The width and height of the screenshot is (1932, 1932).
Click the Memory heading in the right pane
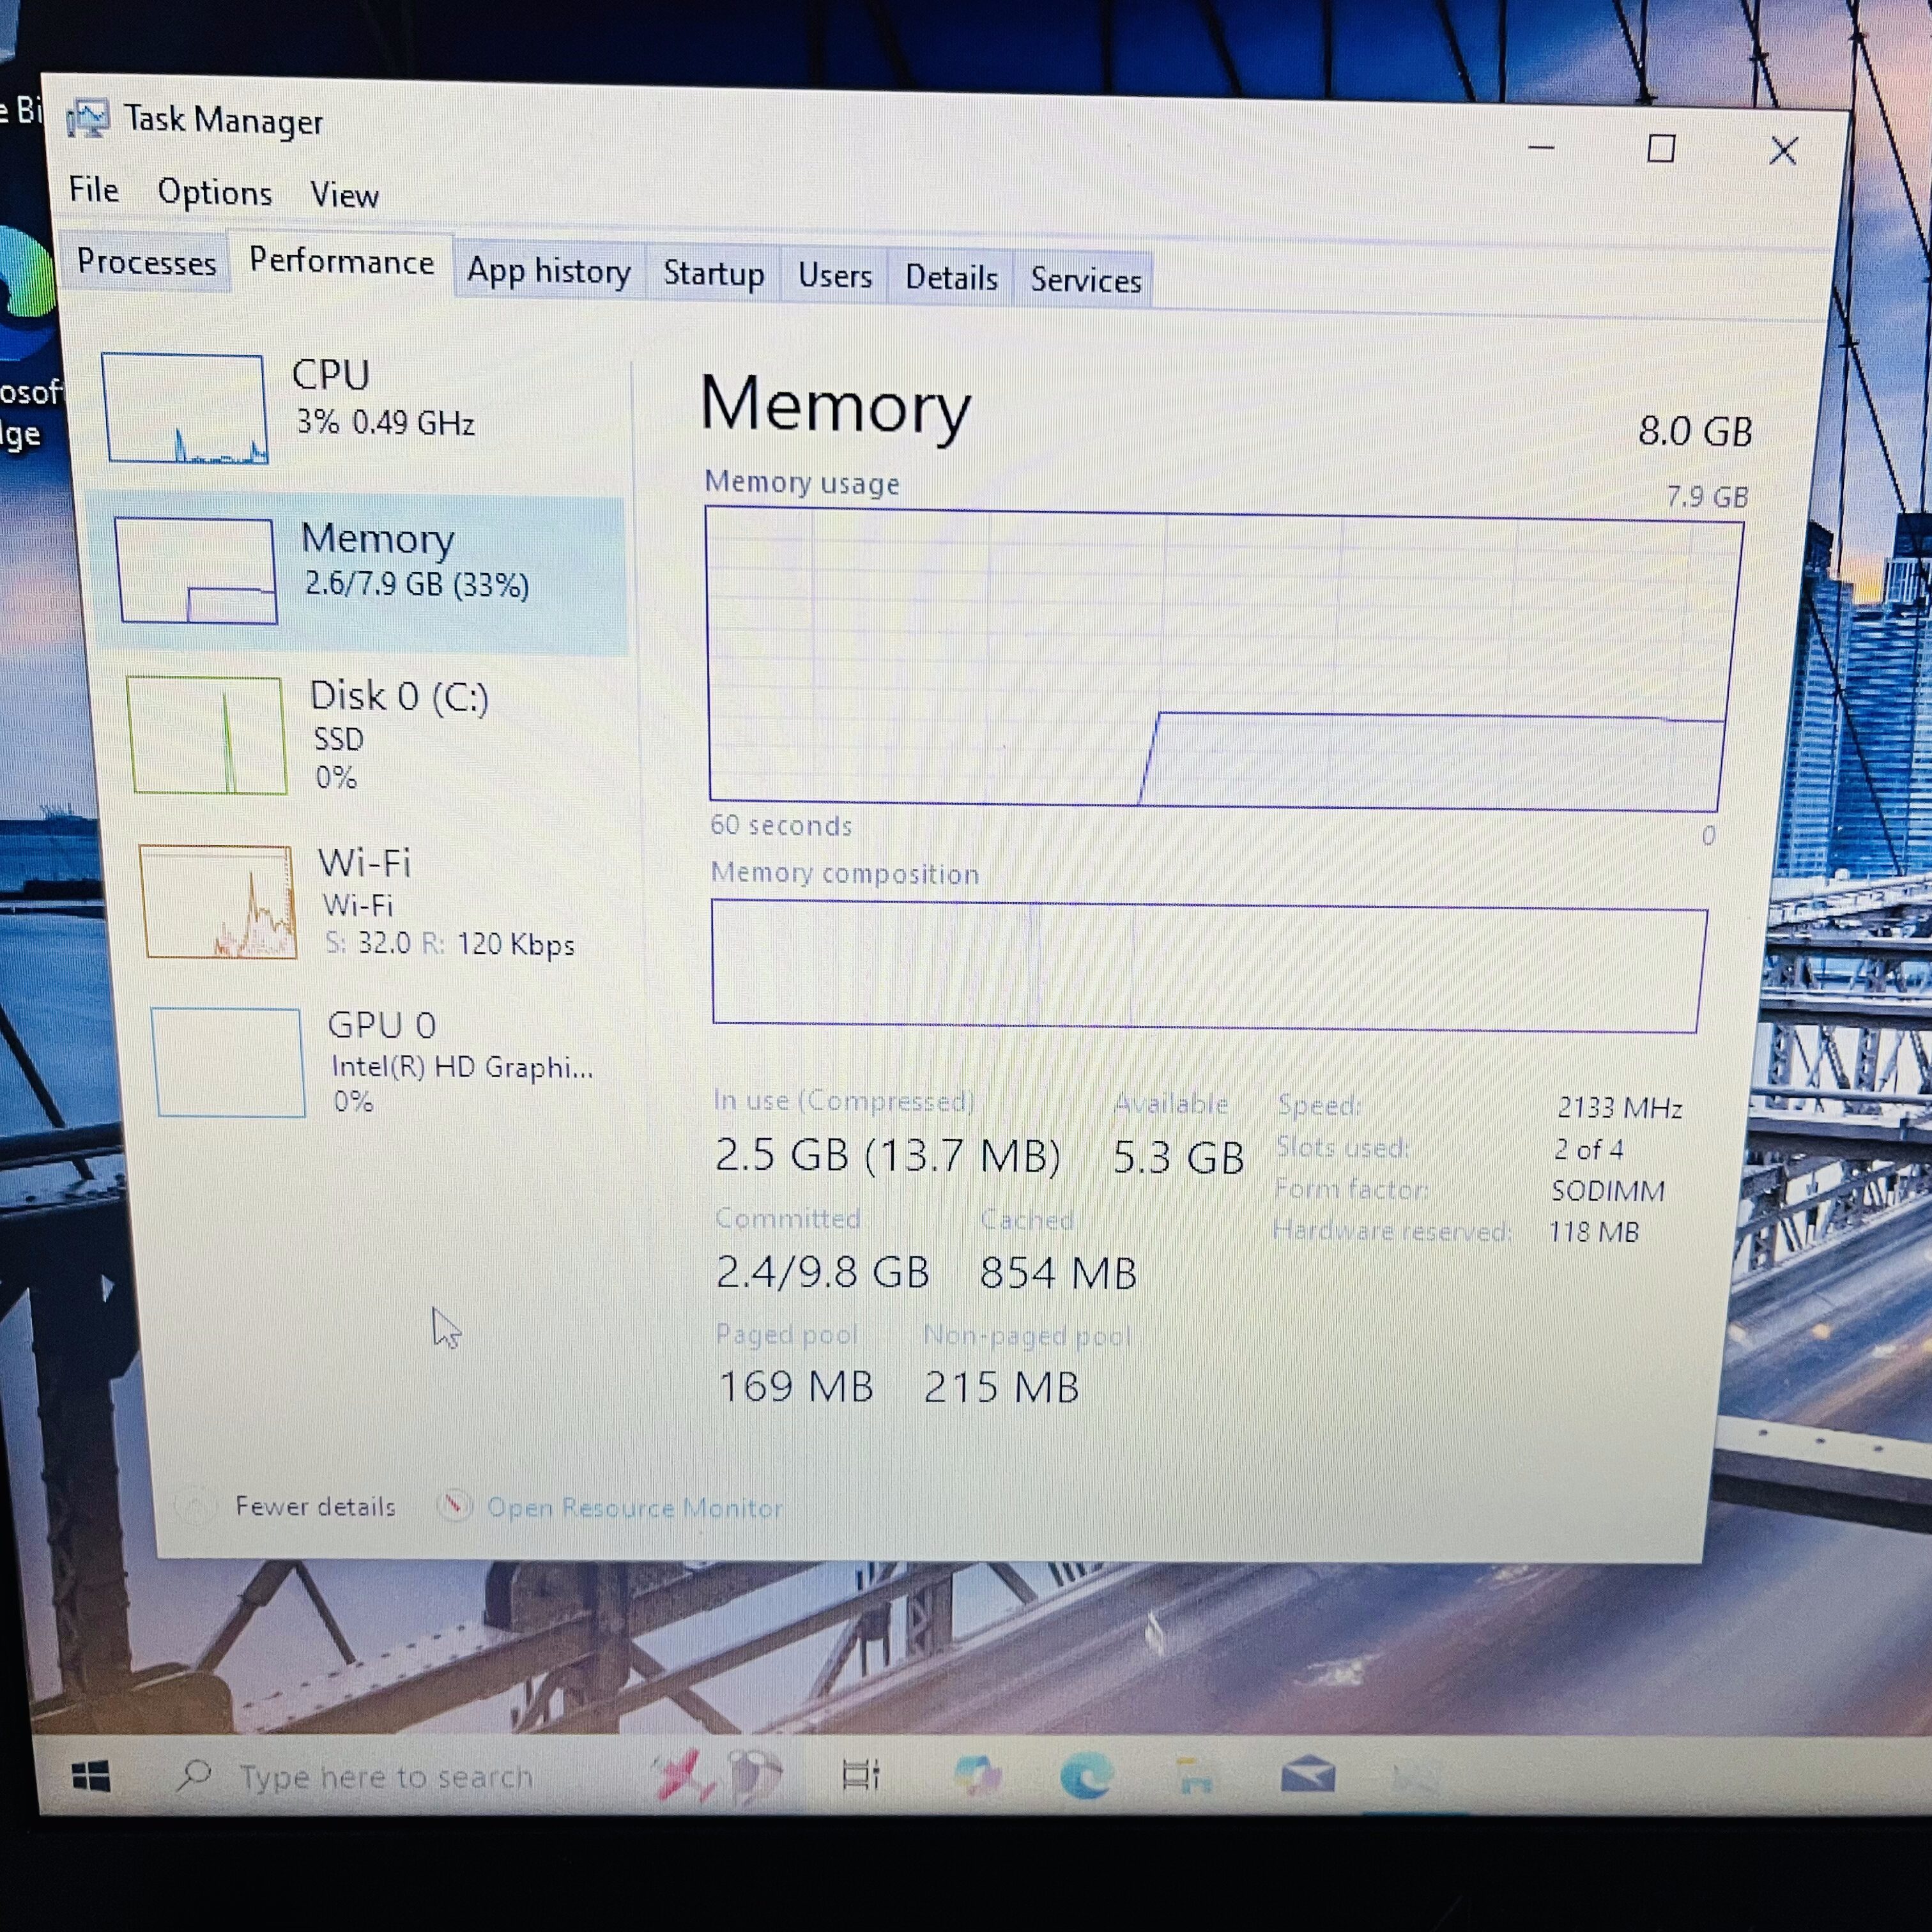coord(835,406)
